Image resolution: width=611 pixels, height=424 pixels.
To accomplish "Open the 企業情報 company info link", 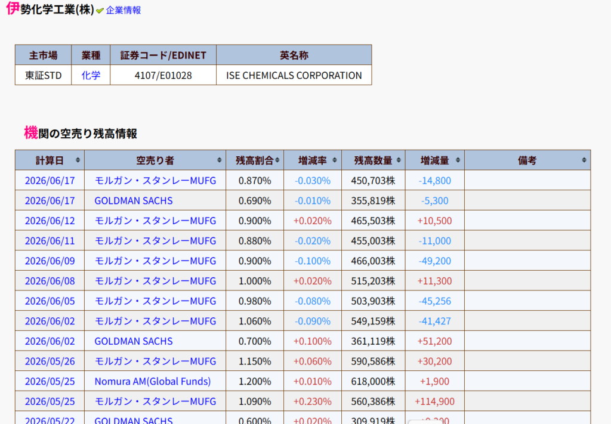I will (123, 10).
